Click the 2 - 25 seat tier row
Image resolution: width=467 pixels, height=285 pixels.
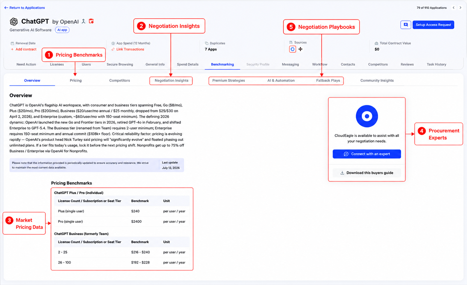coord(122,252)
